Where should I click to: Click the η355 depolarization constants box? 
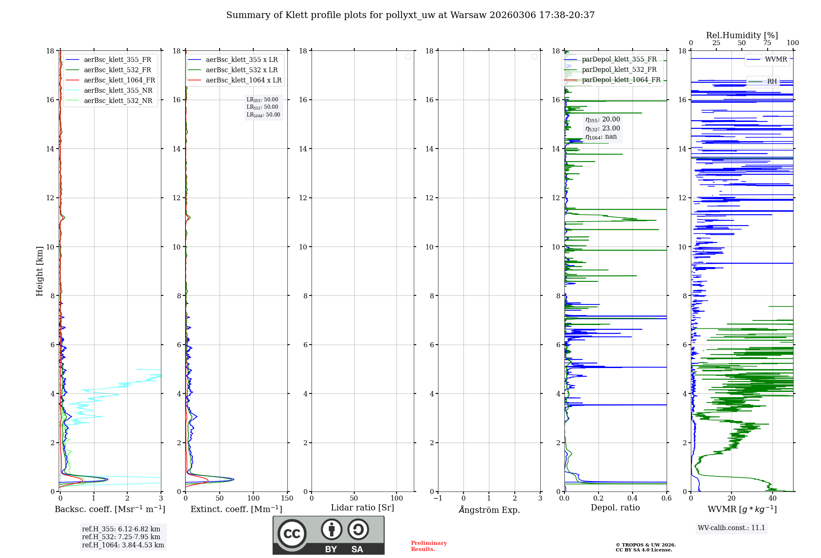tap(603, 128)
